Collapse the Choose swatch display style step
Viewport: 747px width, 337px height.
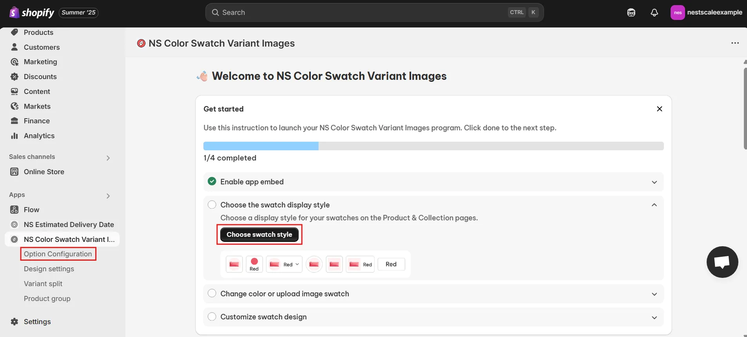pyautogui.click(x=654, y=205)
